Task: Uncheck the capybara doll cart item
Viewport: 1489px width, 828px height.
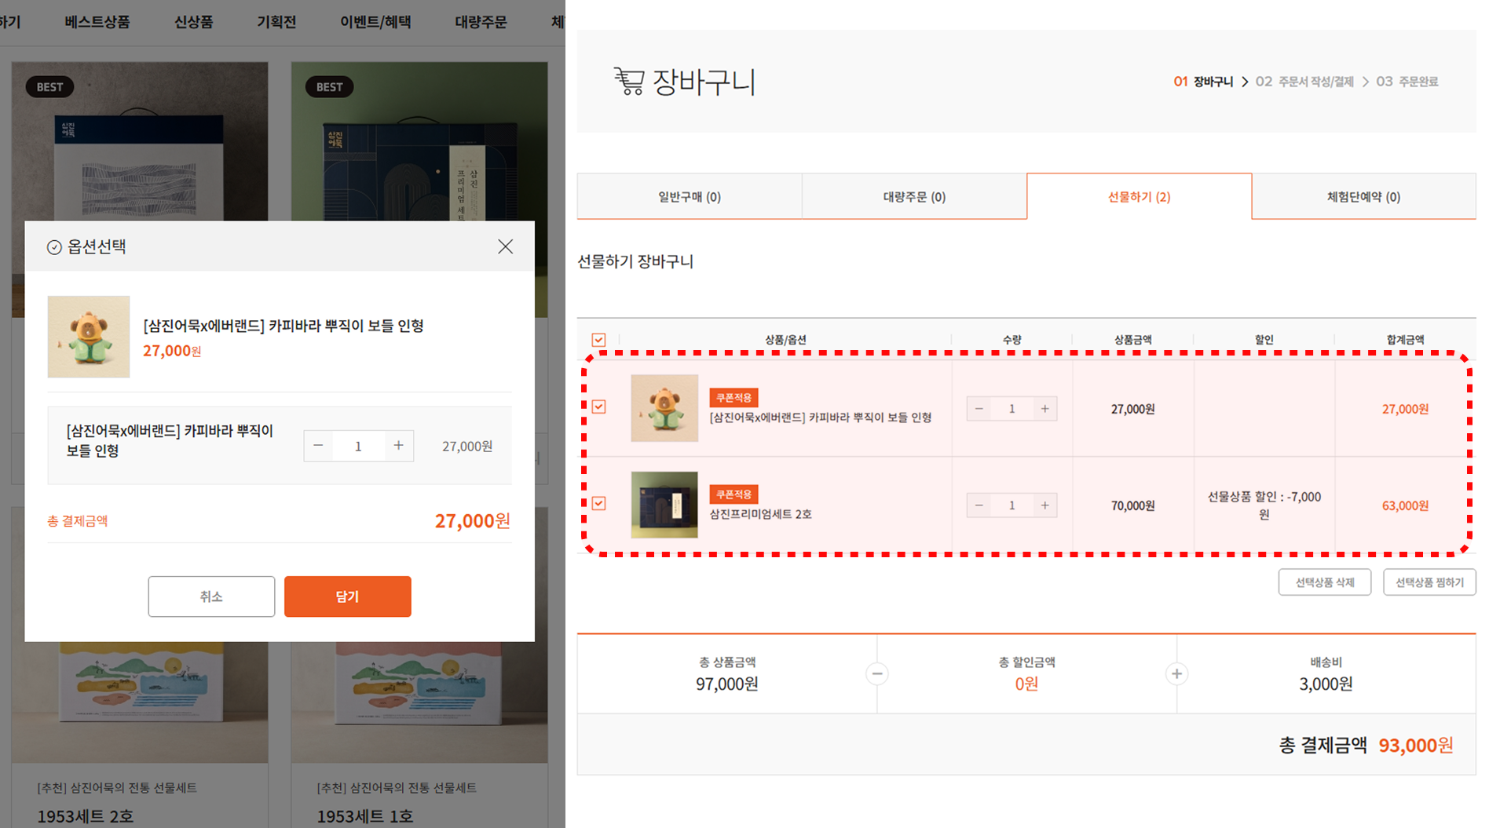Action: coord(598,407)
